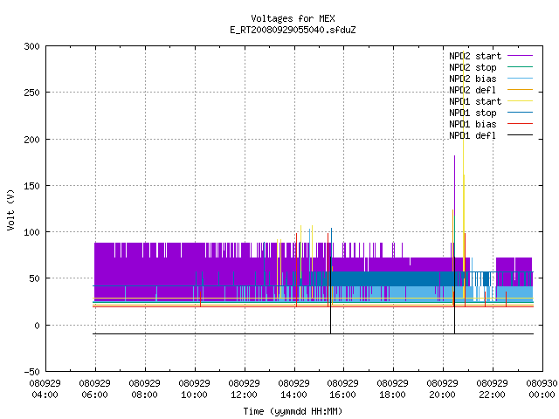Click the y-axis tick value 50
The width and height of the screenshot is (559, 419).
(35, 278)
